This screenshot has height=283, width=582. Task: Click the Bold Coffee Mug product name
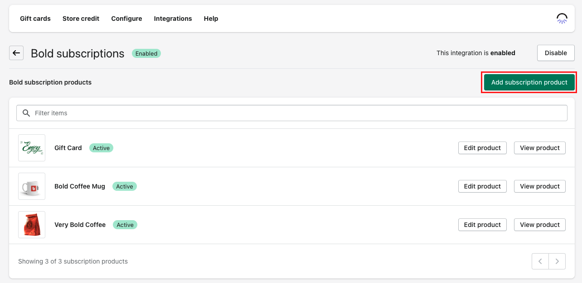80,186
